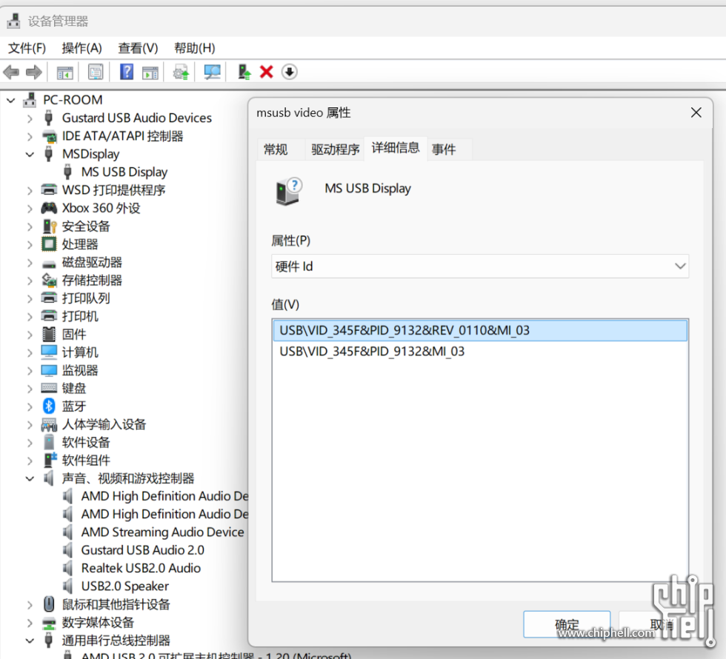Select the 软件组件 category
726x659 pixels.
tap(86, 461)
